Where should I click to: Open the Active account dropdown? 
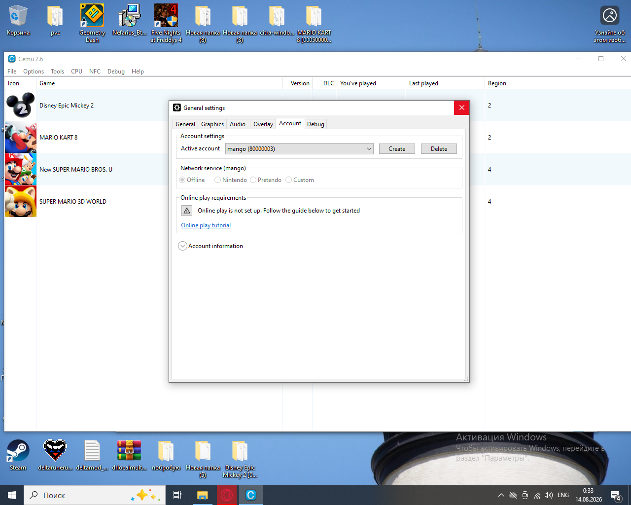pos(299,148)
